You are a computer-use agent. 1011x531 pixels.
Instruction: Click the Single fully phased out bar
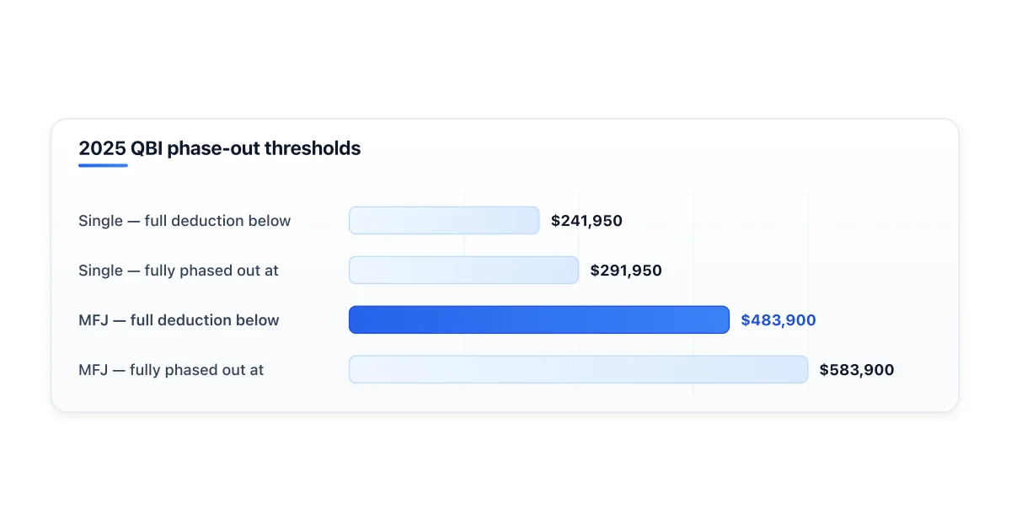463,270
